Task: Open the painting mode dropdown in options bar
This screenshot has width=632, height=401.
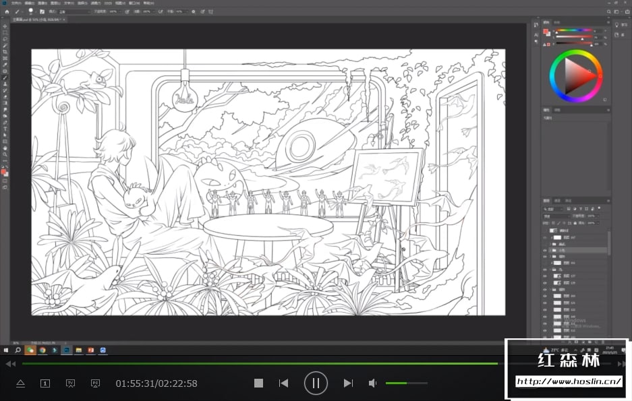Action: click(74, 11)
